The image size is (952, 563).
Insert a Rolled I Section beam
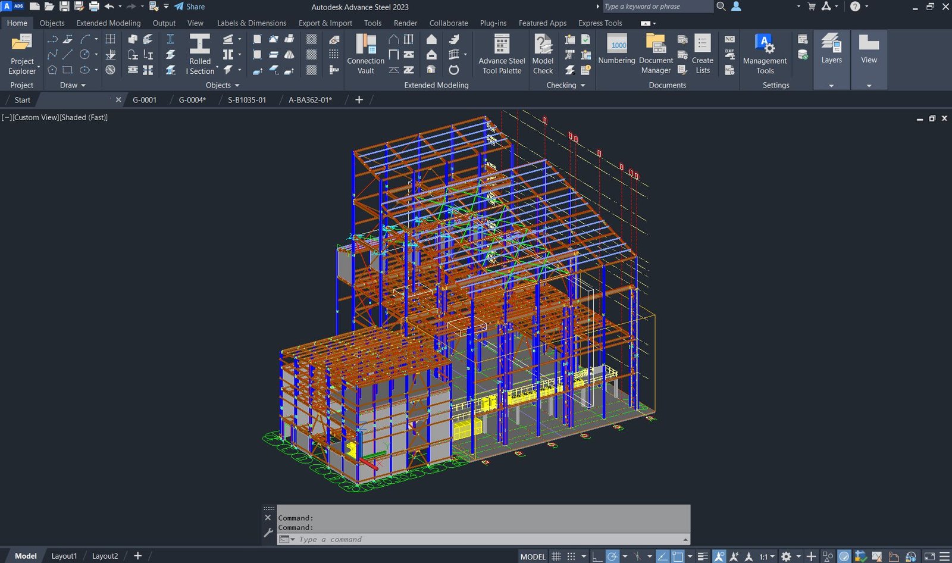[x=200, y=54]
